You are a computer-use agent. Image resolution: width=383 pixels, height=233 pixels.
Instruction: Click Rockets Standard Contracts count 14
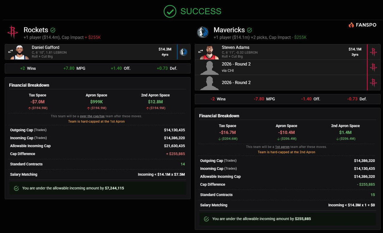click(183, 164)
